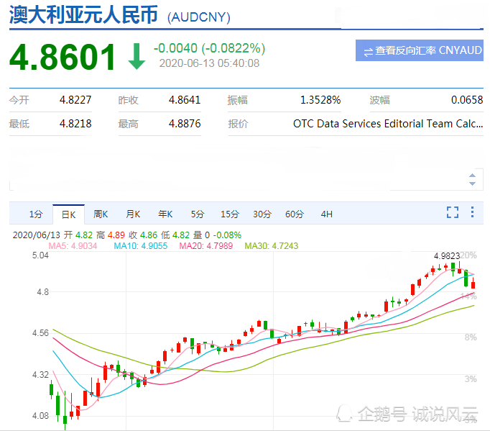
Task: Click the 2020/06/13 chart date readout
Action: [36, 235]
